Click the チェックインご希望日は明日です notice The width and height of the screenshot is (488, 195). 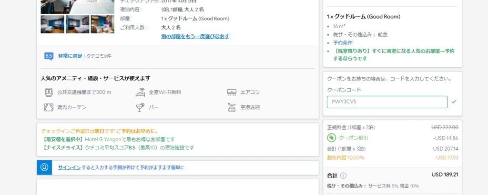coord(100,131)
